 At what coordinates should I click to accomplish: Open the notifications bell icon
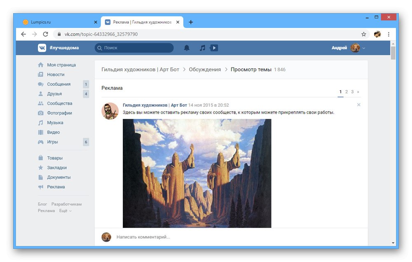click(187, 48)
